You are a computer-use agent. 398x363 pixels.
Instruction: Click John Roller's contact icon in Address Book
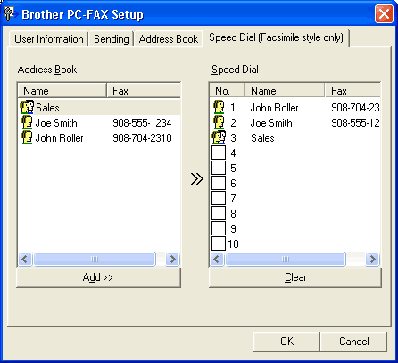pos(27,137)
